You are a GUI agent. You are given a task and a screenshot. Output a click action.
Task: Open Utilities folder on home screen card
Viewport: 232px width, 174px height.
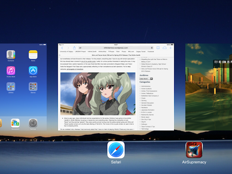tap(11, 87)
